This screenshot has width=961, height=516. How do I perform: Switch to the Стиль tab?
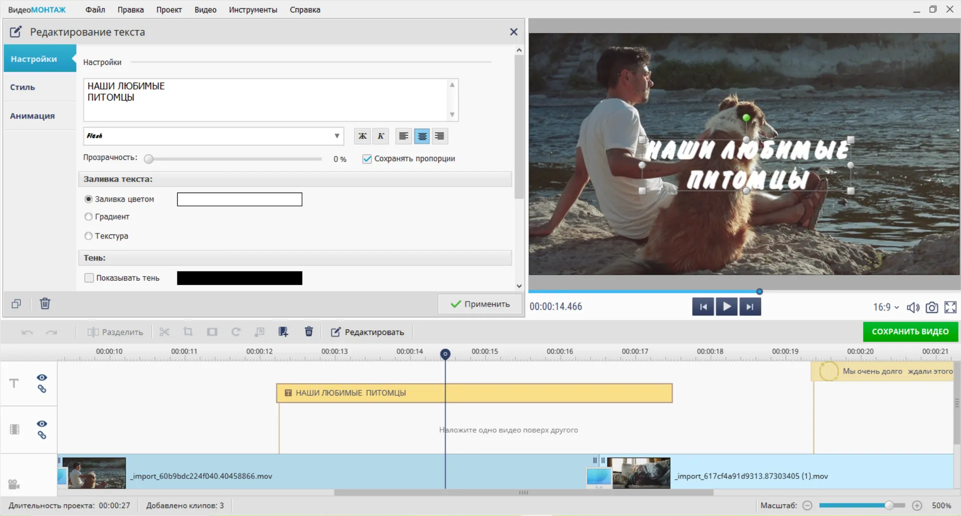(x=40, y=87)
